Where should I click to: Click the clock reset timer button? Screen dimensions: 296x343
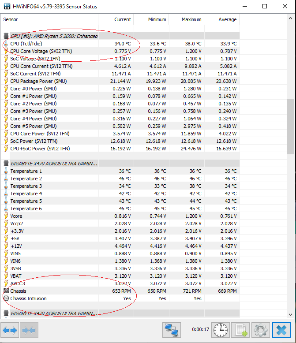click(221, 330)
